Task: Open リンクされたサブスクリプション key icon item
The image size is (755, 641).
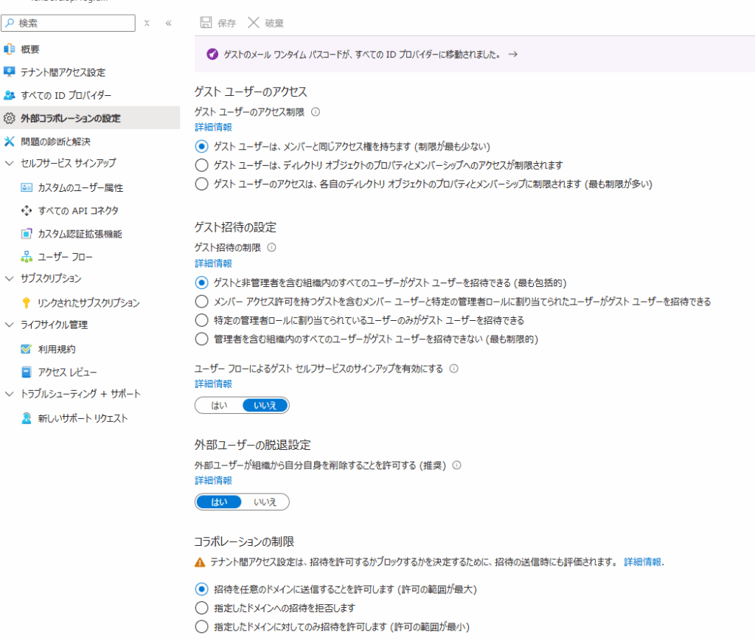Action: pyautogui.click(x=27, y=302)
